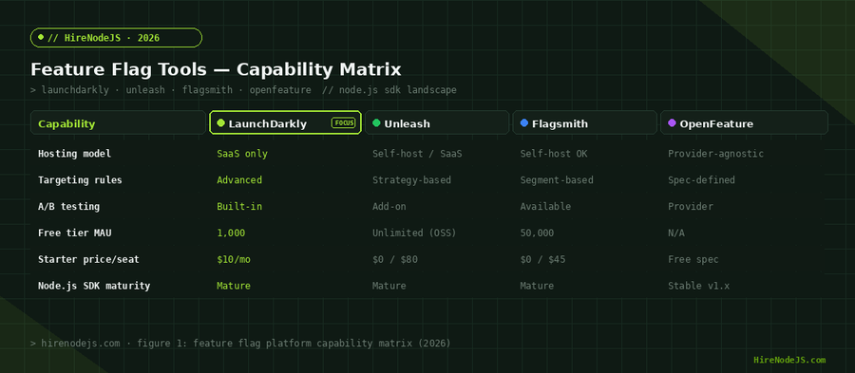
Task: Click the Unlimited (OSS) cell
Action: pos(414,233)
